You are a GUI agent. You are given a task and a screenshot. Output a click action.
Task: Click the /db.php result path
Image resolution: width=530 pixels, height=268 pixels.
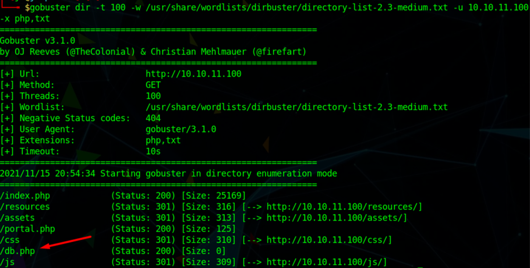pyautogui.click(x=18, y=251)
